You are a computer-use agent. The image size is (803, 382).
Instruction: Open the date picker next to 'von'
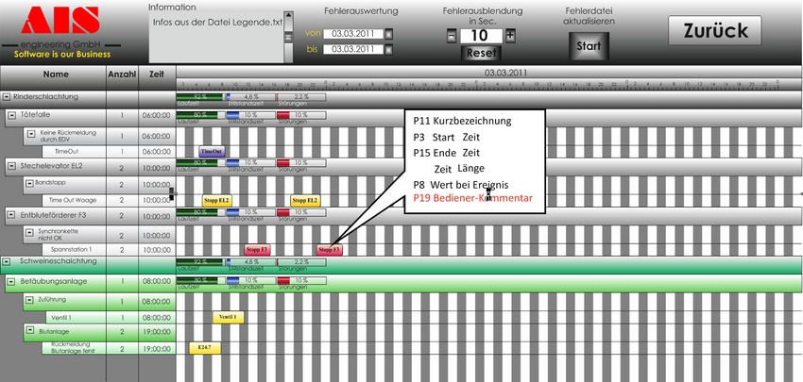coord(389,34)
